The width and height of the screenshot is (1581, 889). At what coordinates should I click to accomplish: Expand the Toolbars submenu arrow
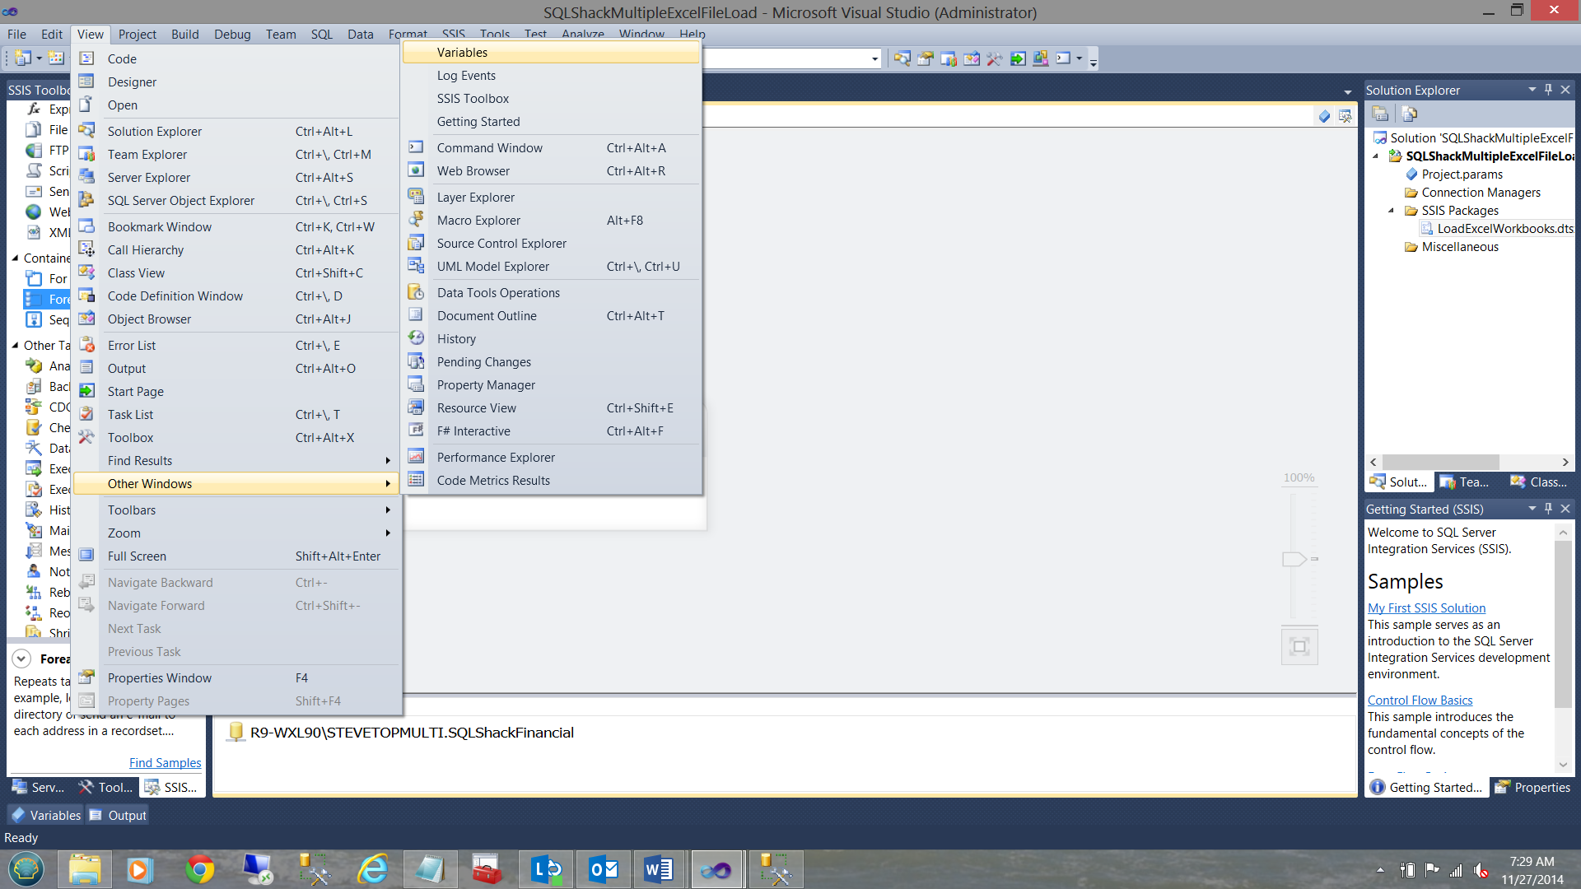388,510
